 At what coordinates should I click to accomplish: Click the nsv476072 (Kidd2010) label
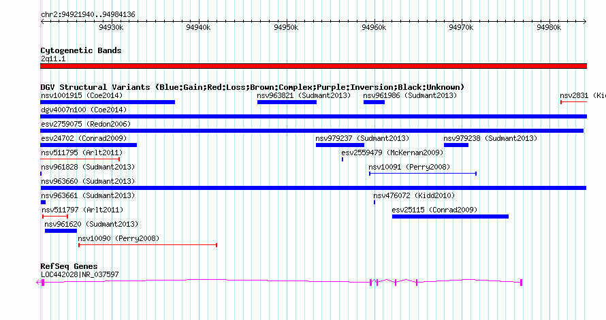(414, 195)
